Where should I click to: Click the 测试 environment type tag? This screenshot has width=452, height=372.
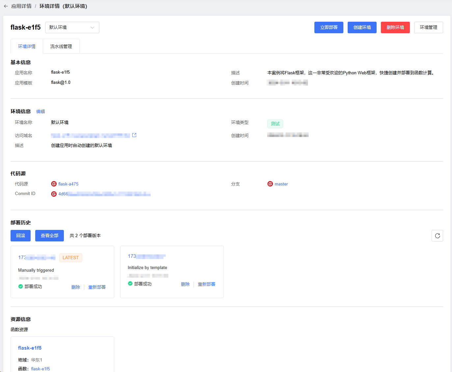275,124
